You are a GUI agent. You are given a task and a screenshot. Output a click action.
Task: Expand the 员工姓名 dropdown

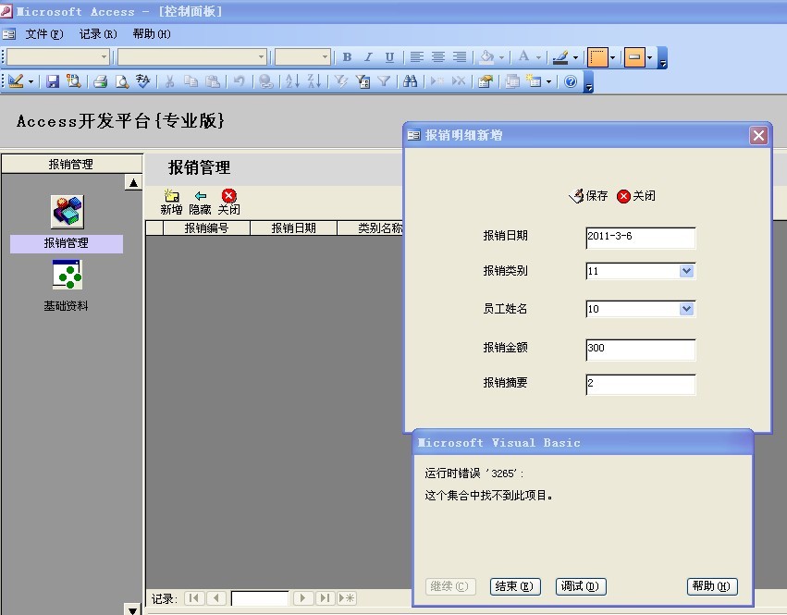coord(686,309)
